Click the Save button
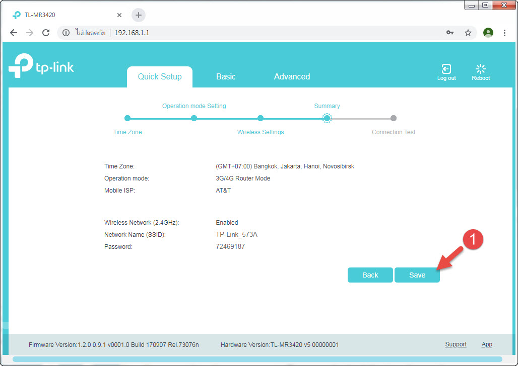 pyautogui.click(x=417, y=275)
